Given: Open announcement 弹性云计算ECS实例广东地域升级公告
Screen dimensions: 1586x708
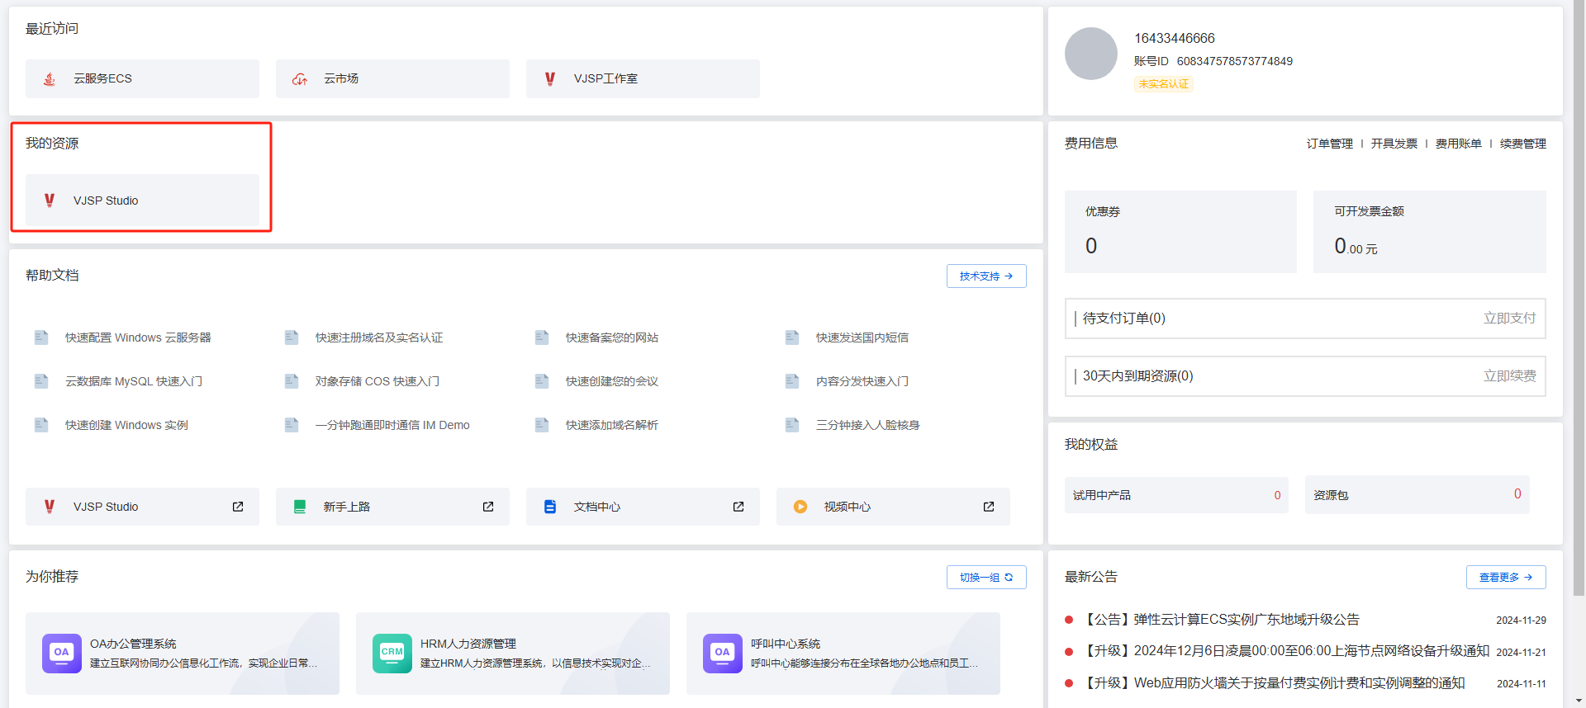Looking at the screenshot, I should 1221,620.
